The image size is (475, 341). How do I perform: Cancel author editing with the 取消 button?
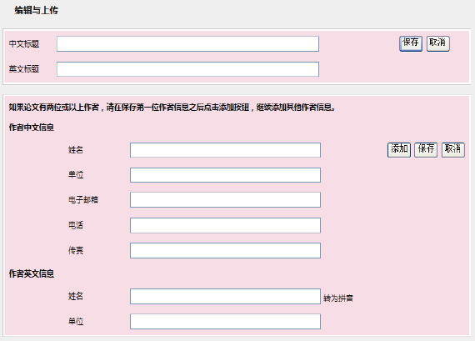(452, 150)
